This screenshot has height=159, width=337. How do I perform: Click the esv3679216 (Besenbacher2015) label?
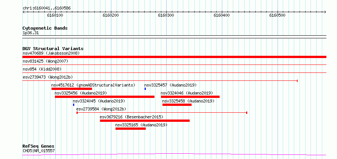click(x=131, y=117)
